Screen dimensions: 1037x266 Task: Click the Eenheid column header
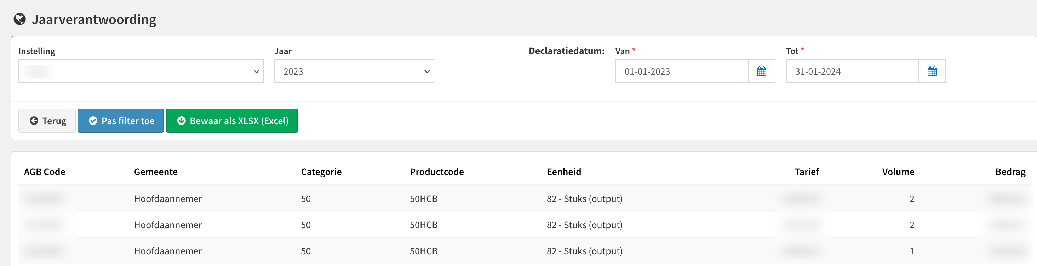pyautogui.click(x=563, y=172)
